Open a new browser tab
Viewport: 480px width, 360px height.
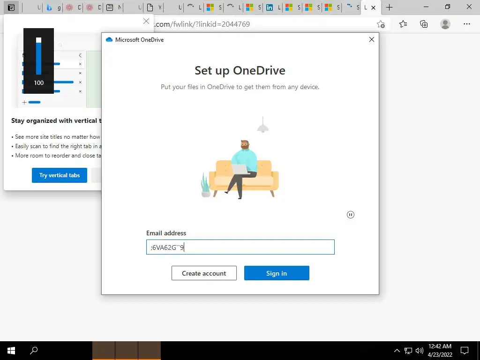[x=389, y=7]
